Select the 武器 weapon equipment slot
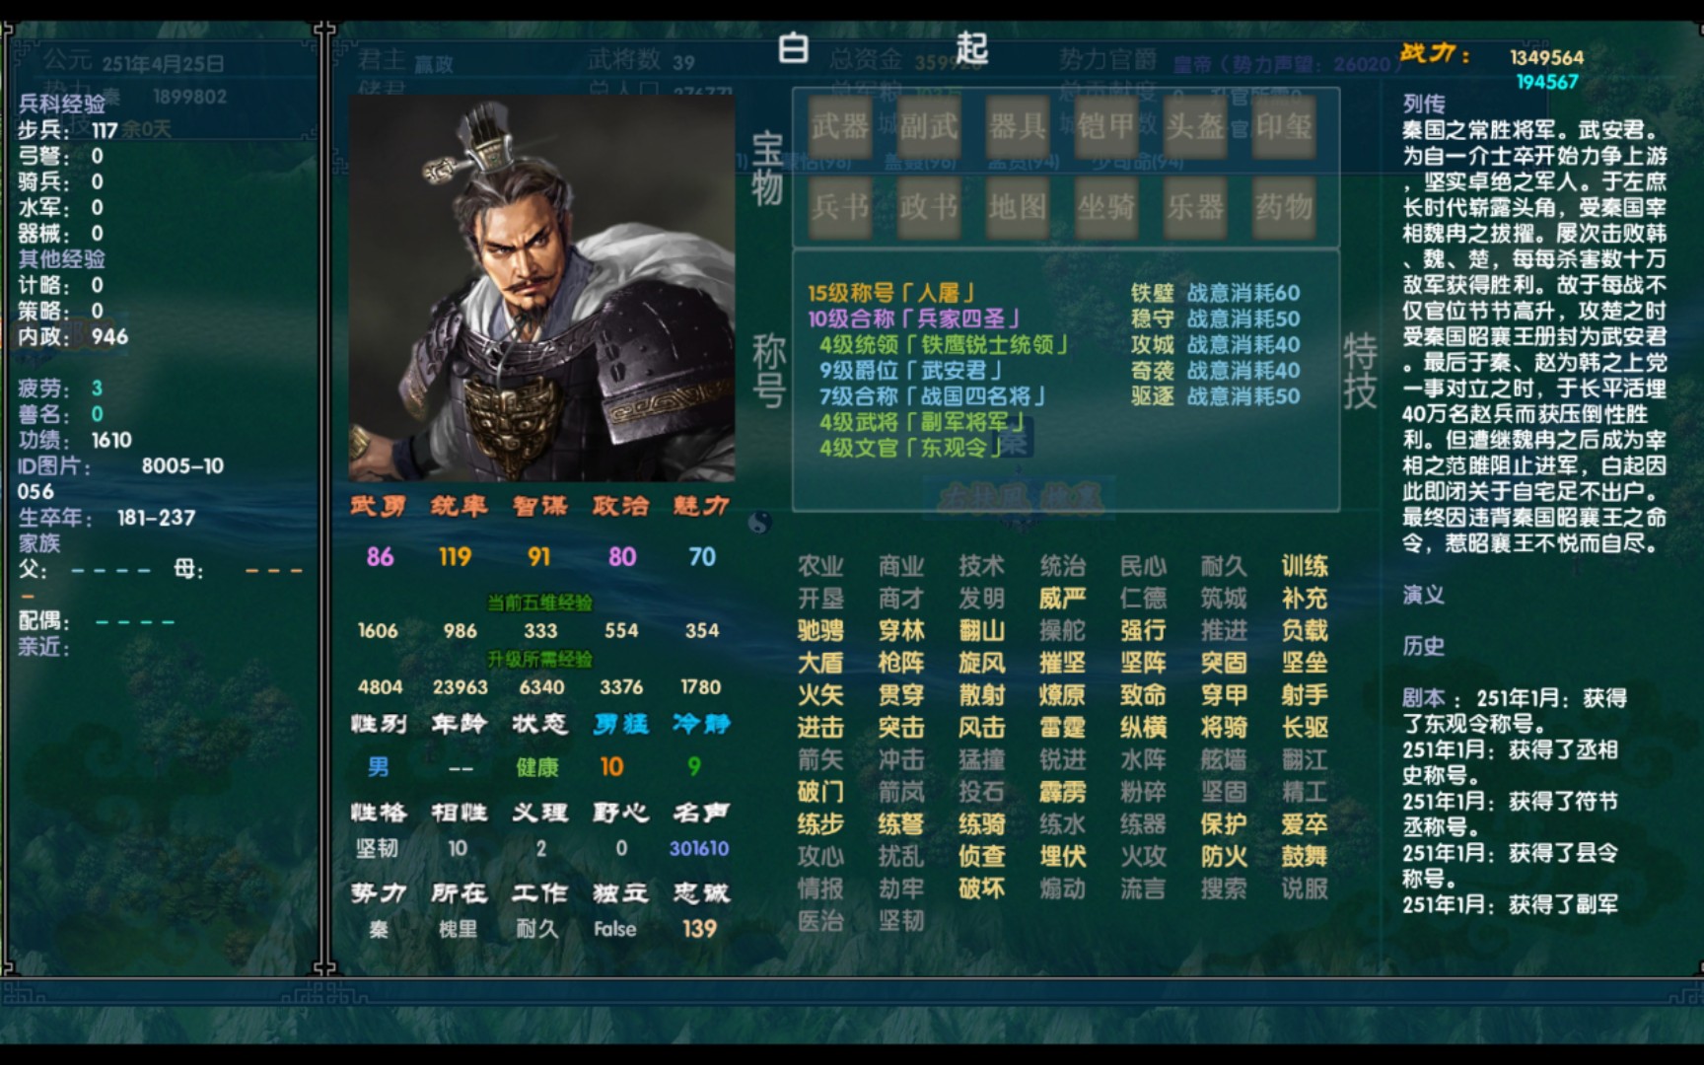Image resolution: width=1704 pixels, height=1065 pixels. click(x=840, y=126)
